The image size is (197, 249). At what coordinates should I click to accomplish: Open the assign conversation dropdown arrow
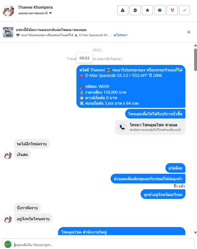click(50, 13)
